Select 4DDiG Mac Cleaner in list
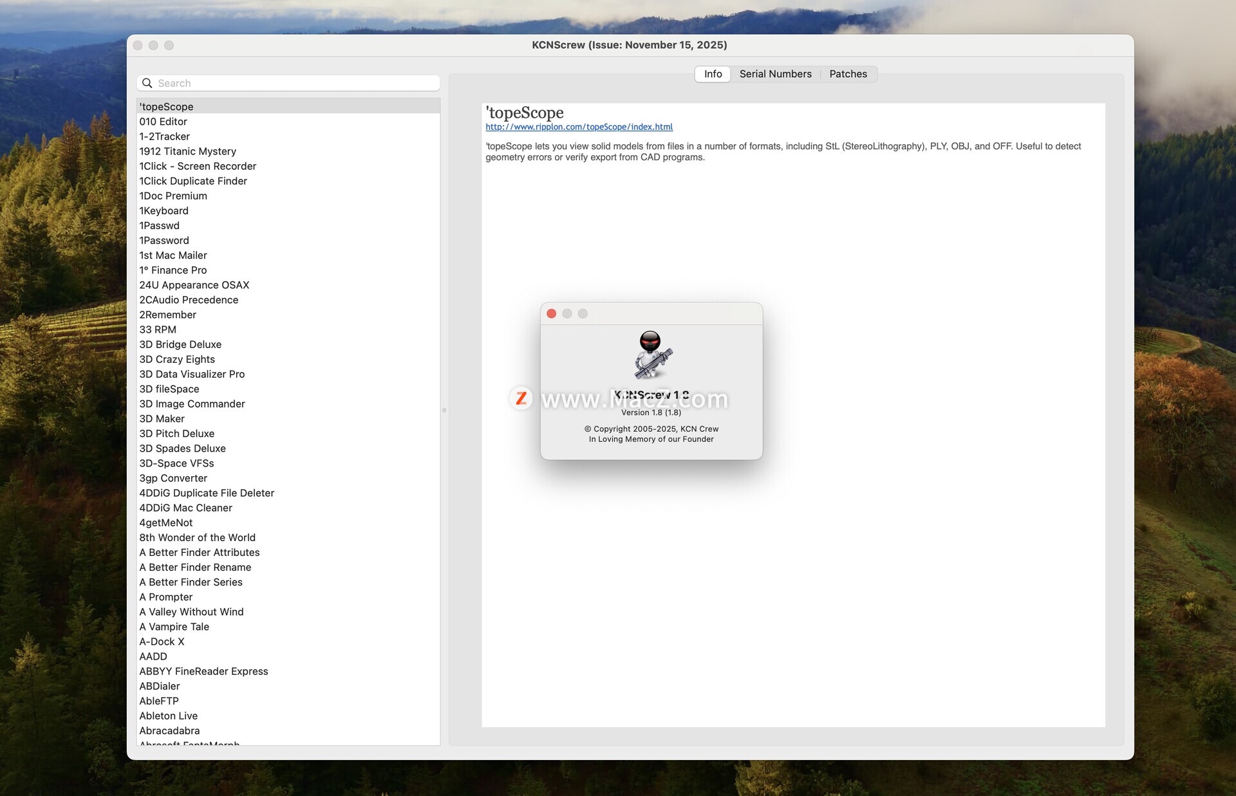Viewport: 1236px width, 796px height. click(x=185, y=508)
